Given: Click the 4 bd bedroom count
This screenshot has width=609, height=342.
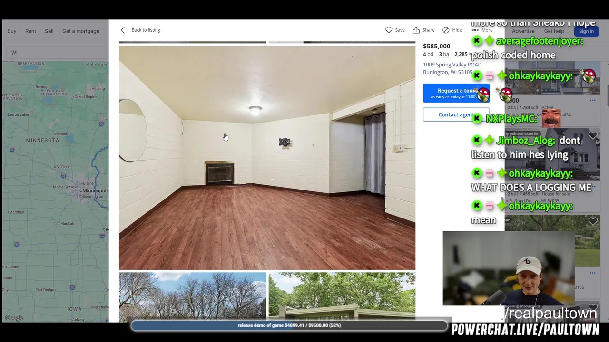Looking at the screenshot, I should tap(428, 54).
